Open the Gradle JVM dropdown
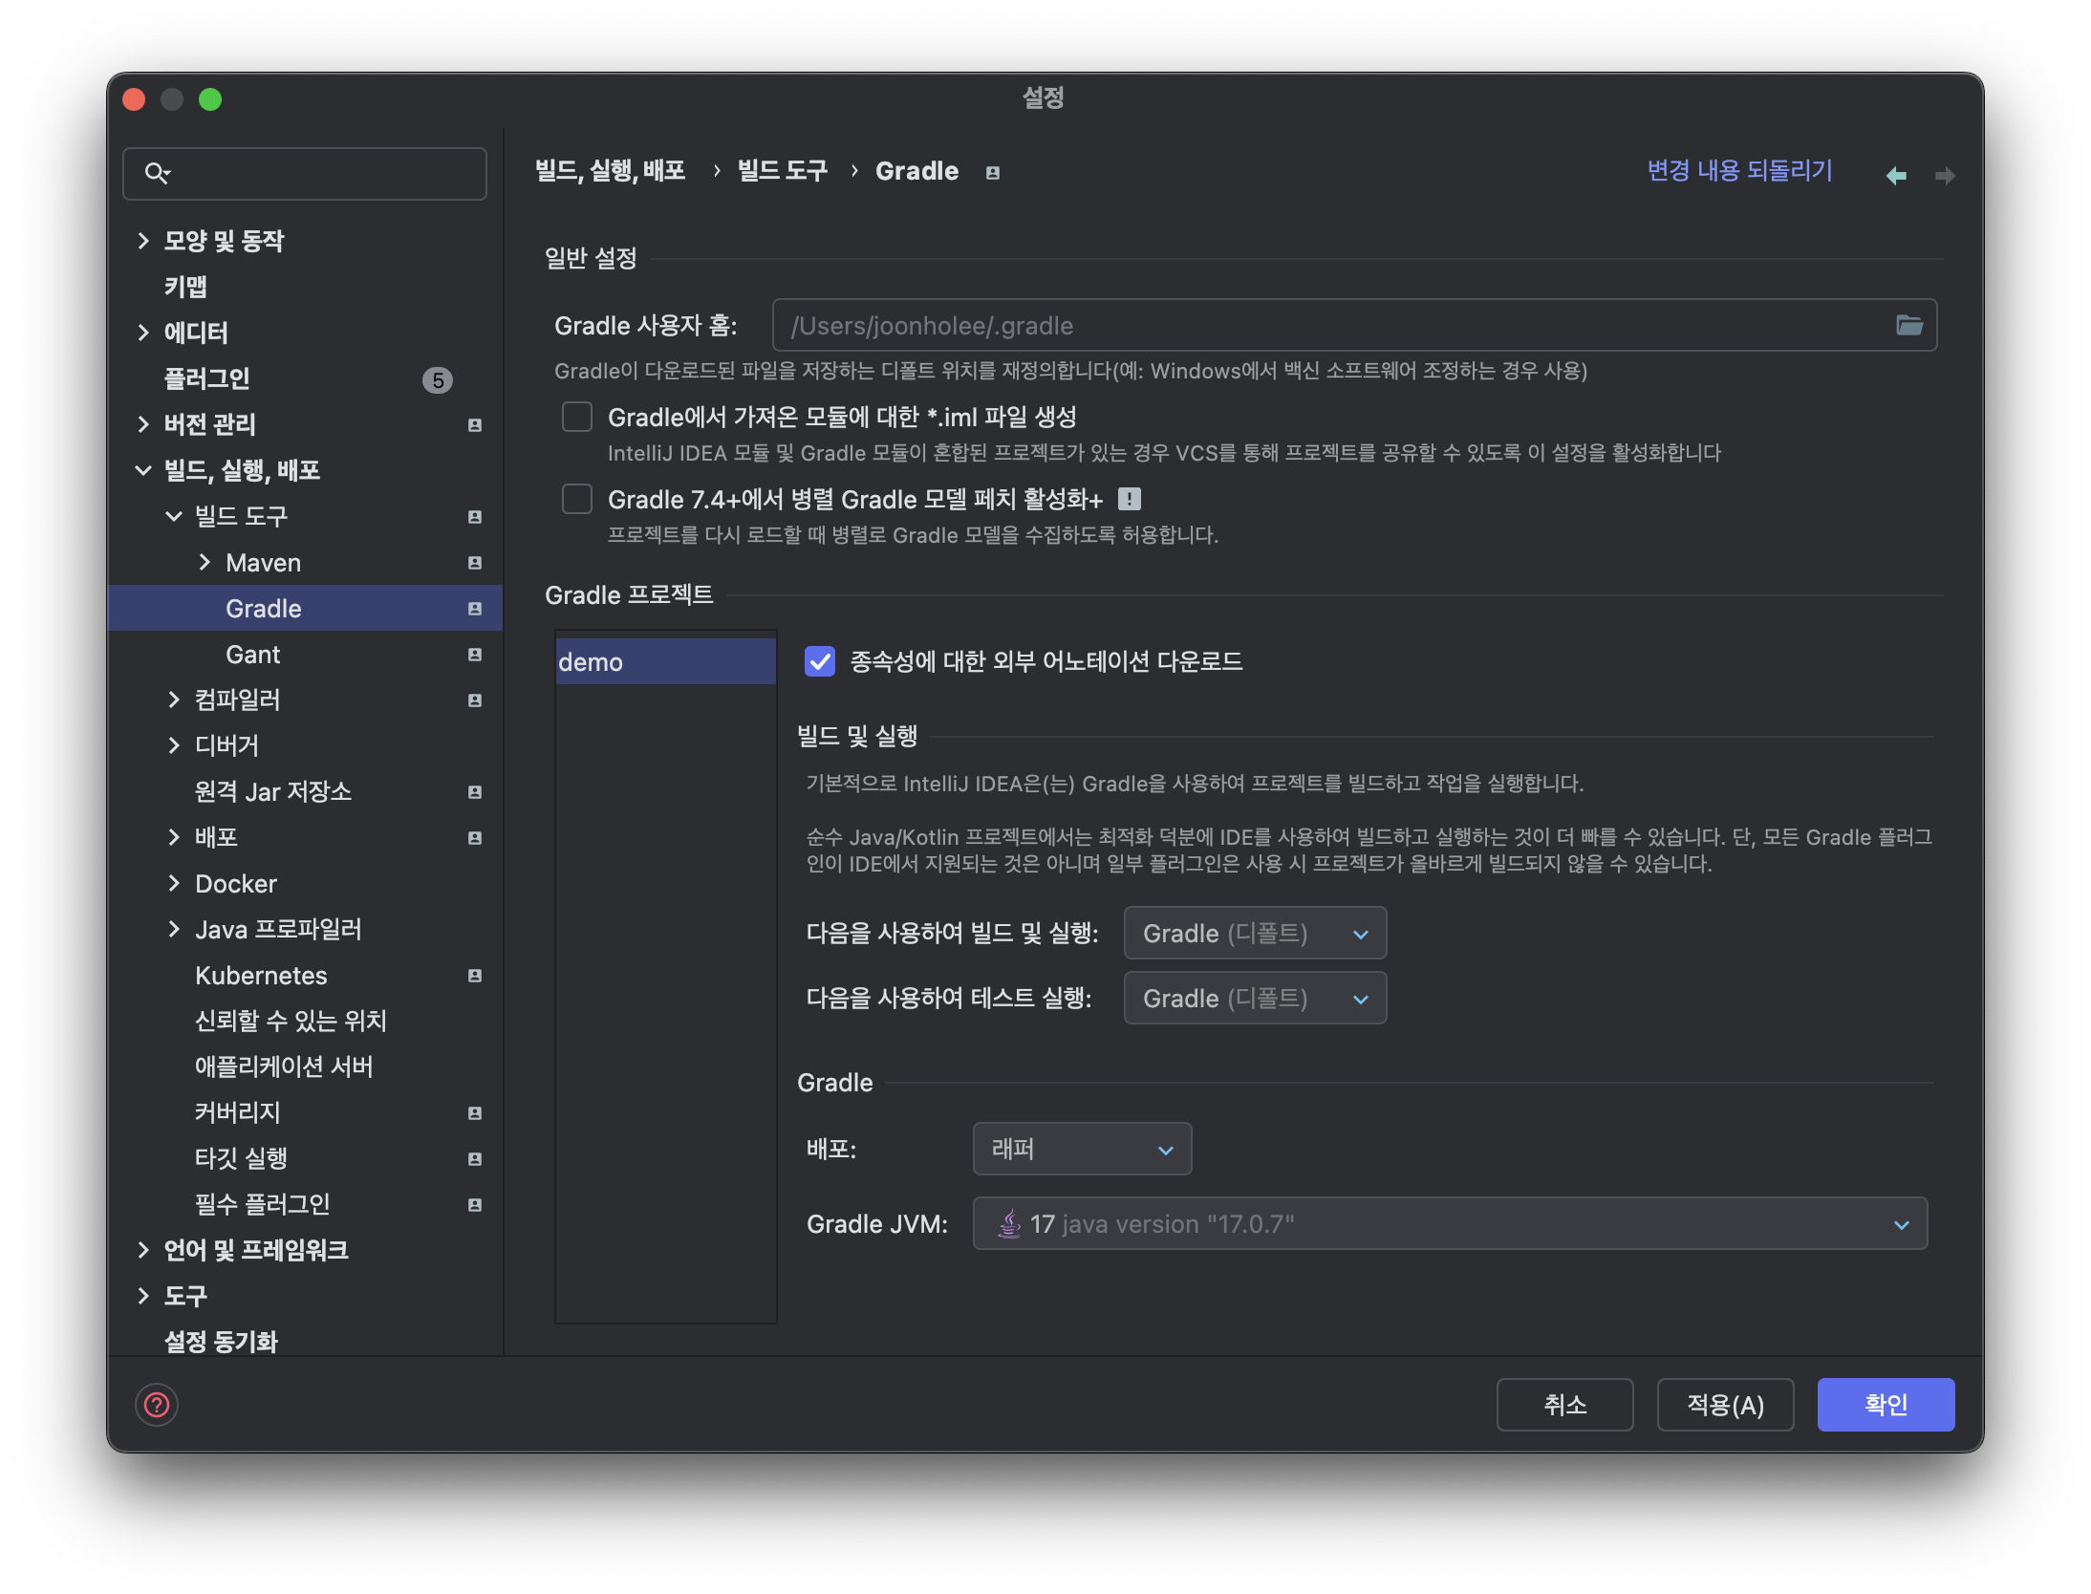The height and width of the screenshot is (1594, 2091). 1449,1223
